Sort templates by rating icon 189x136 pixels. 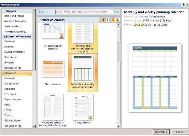[x=102, y=20]
